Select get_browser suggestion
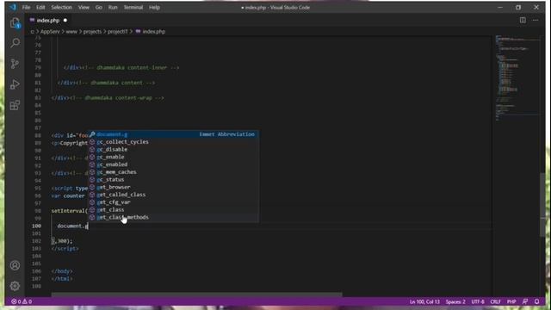The width and height of the screenshot is (551, 310). [173, 188]
